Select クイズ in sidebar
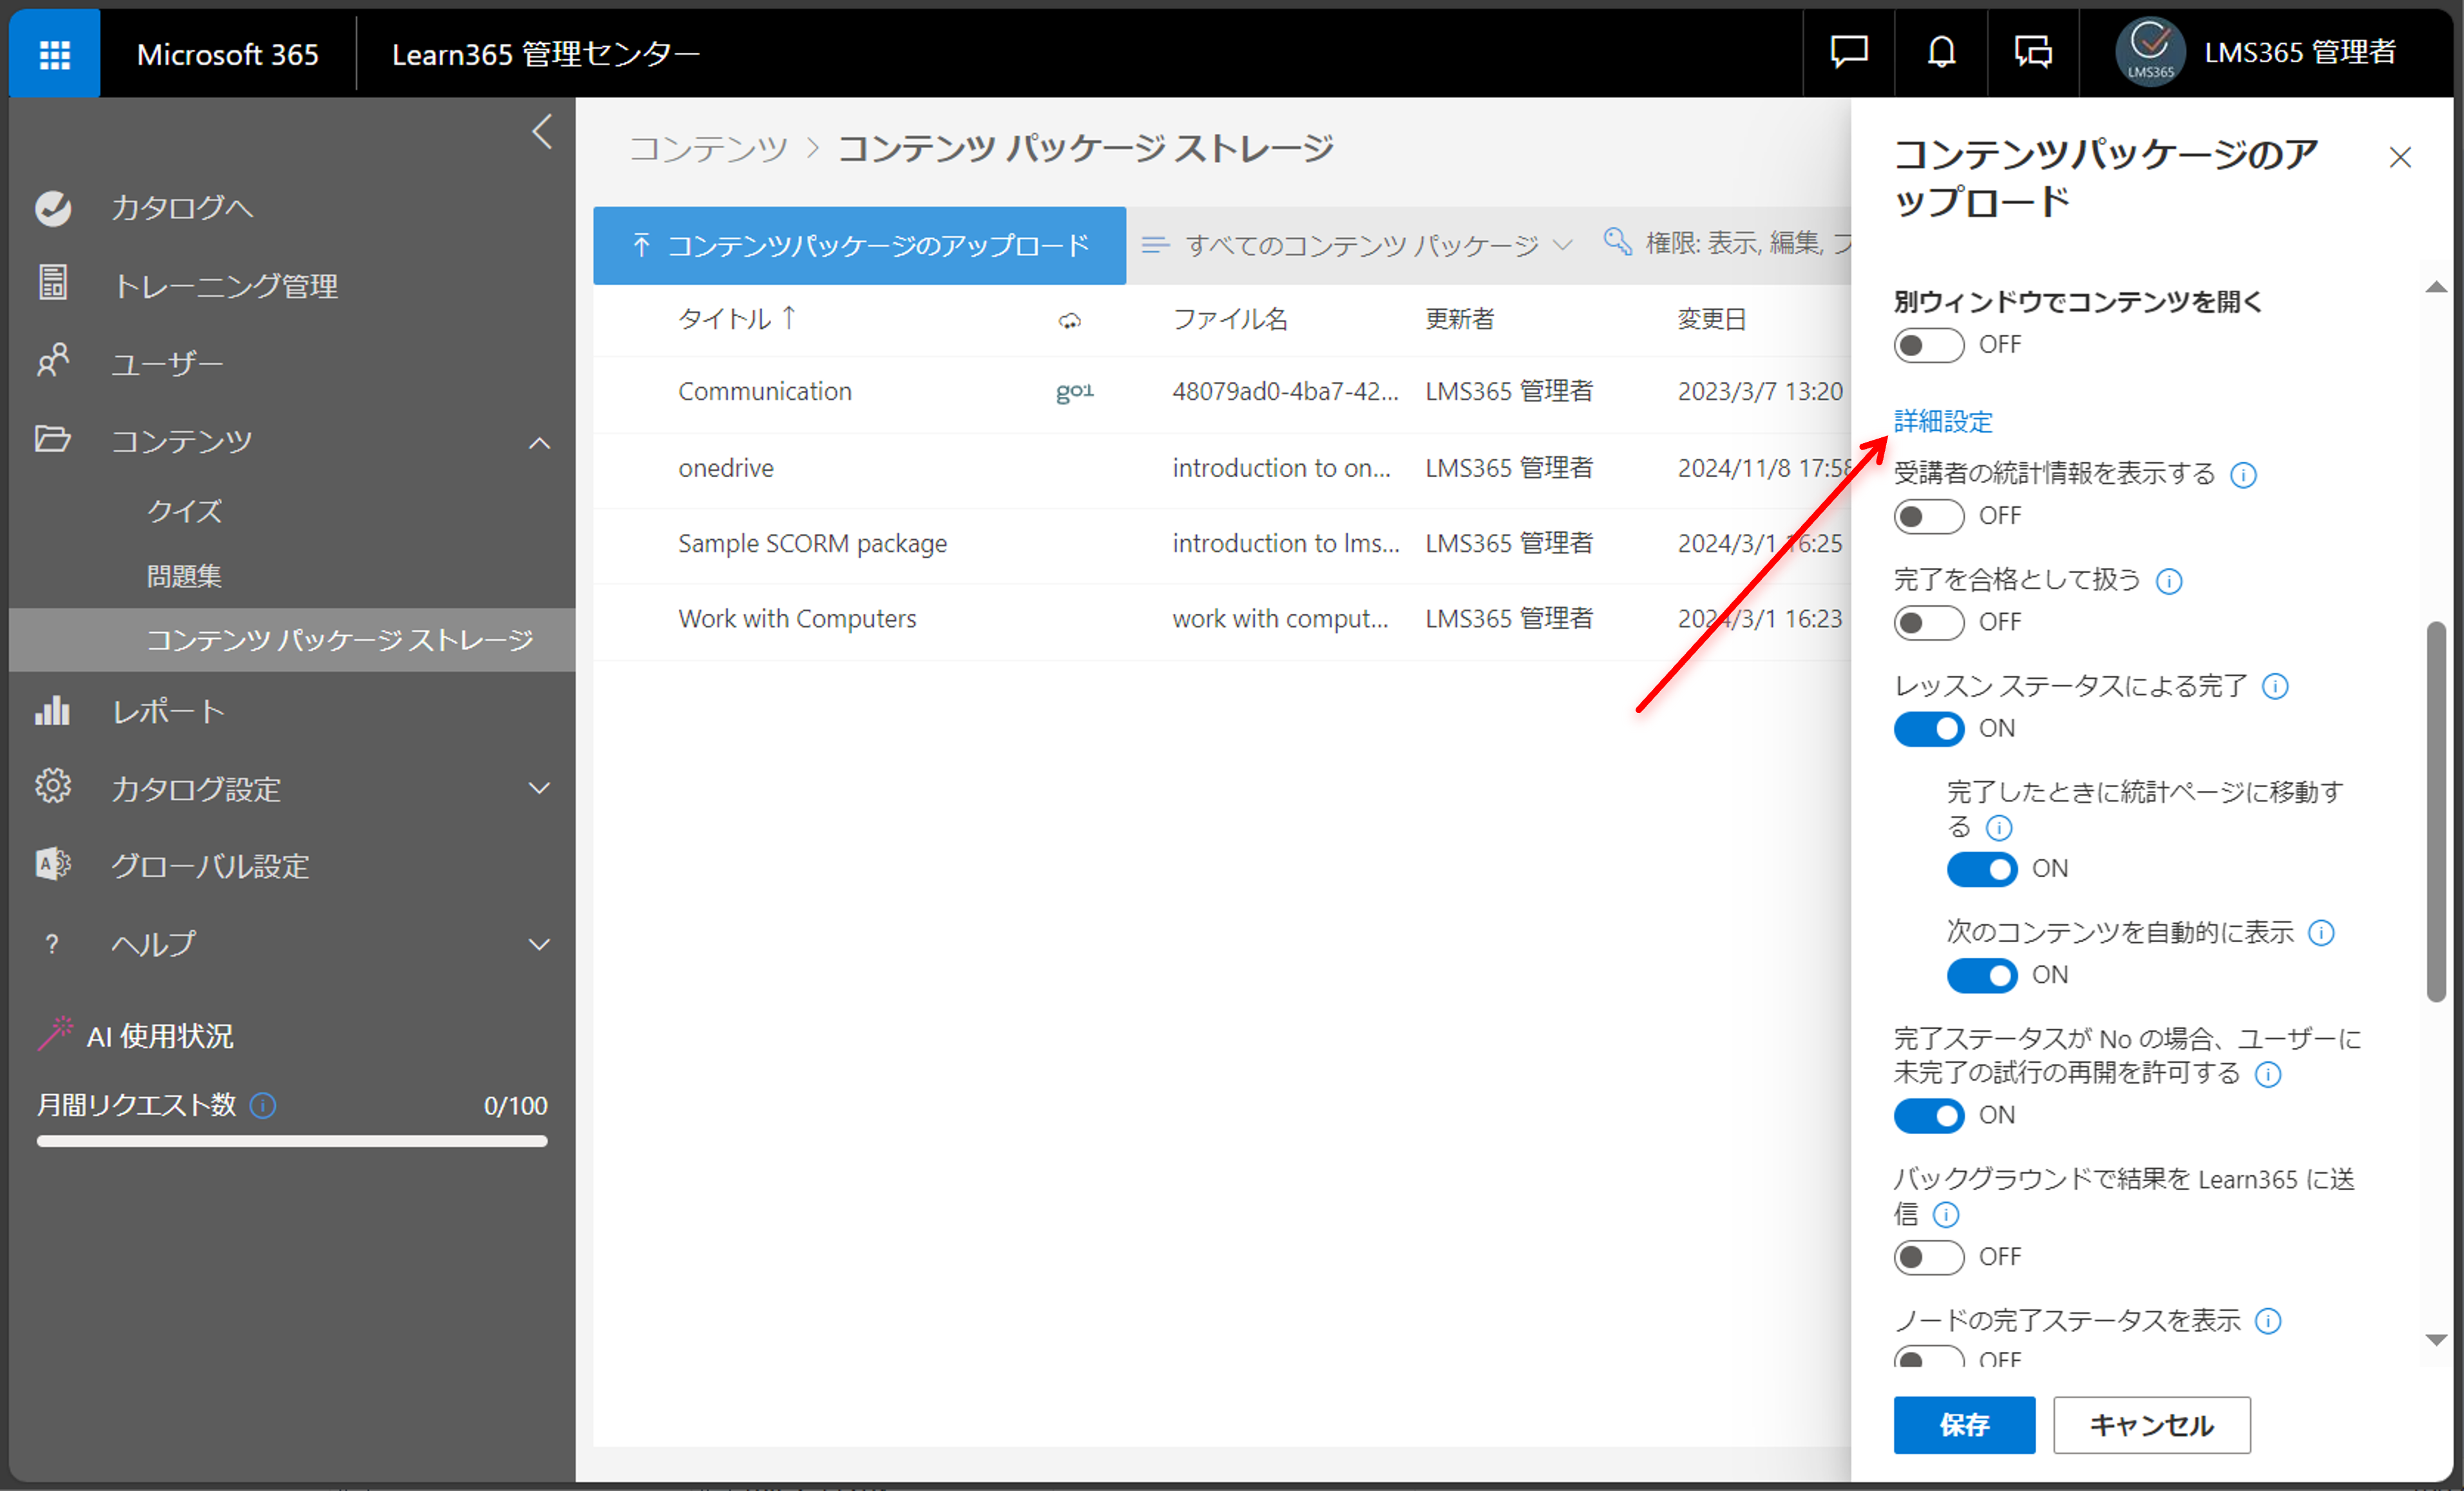The image size is (2464, 1491). click(x=184, y=511)
